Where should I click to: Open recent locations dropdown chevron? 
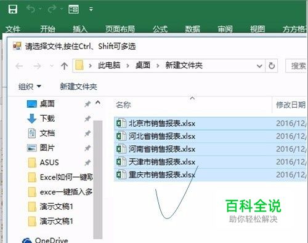point(52,66)
